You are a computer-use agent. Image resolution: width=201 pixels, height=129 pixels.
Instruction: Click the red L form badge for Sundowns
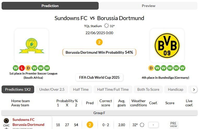click(x=22, y=68)
